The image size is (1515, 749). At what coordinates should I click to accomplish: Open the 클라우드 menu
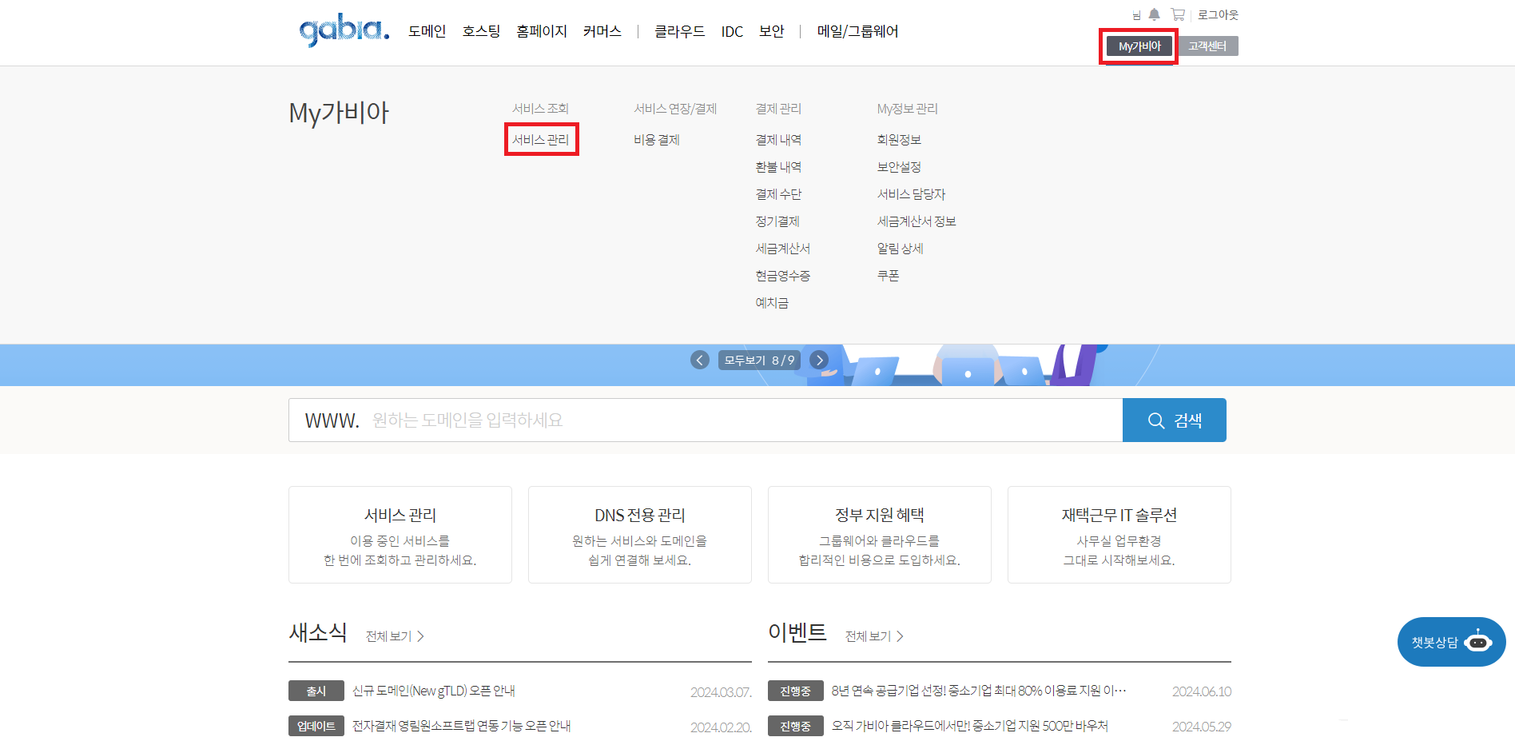[679, 31]
